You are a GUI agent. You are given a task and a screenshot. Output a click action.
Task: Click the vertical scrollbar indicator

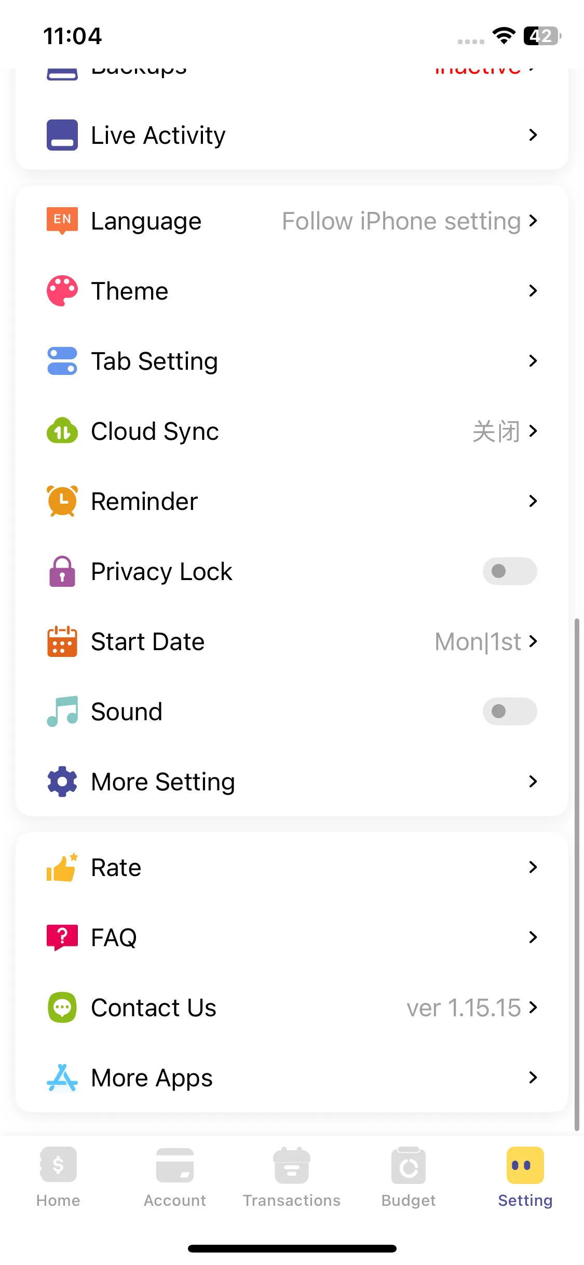click(x=577, y=872)
